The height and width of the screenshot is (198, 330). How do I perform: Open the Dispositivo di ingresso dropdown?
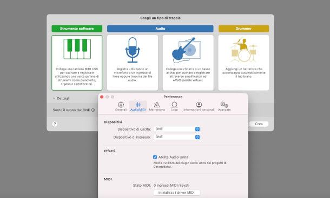point(176,137)
